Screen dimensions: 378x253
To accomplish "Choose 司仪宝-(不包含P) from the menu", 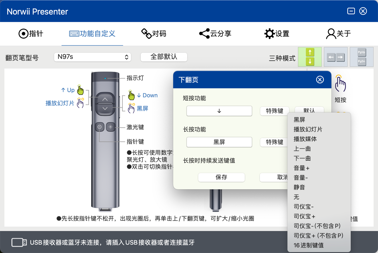I will (319, 226).
